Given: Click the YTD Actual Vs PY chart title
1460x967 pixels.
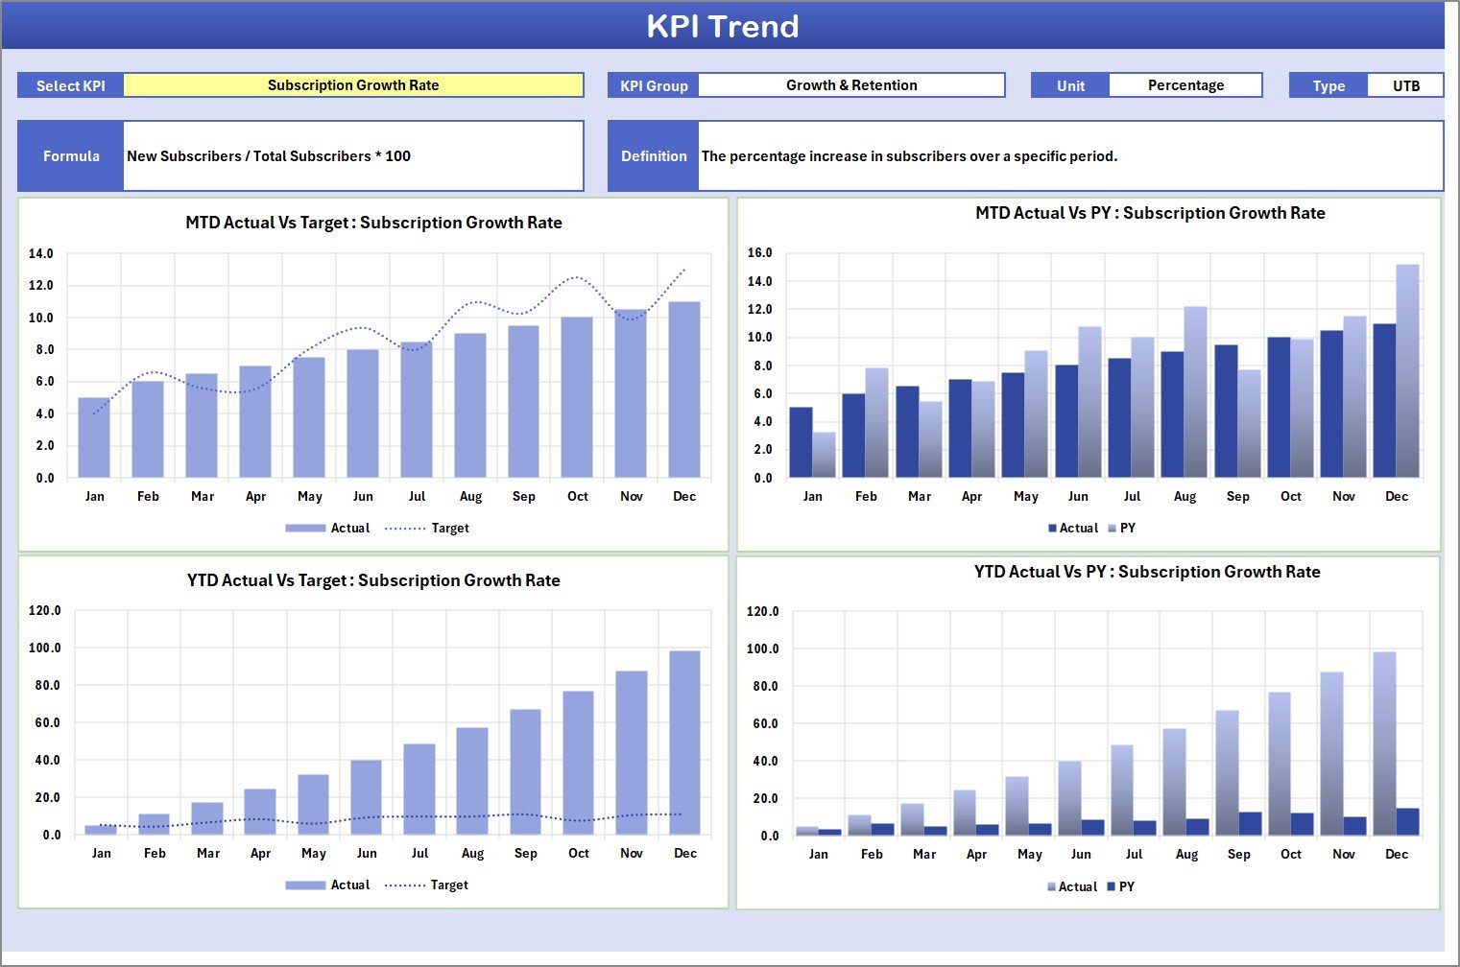Looking at the screenshot, I should click(x=1150, y=571).
